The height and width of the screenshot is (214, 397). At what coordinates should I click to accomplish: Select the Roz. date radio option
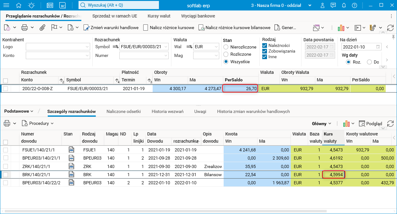[x=348, y=62]
